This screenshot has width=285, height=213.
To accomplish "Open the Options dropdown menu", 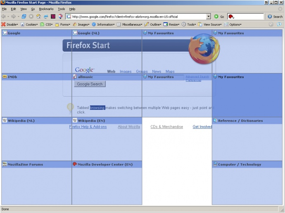I will (233, 24).
